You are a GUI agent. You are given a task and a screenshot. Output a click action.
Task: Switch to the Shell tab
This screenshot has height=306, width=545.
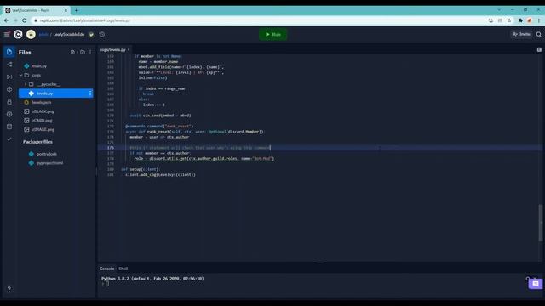pyautogui.click(x=123, y=269)
